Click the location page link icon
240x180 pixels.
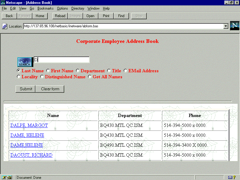click(x=4, y=26)
